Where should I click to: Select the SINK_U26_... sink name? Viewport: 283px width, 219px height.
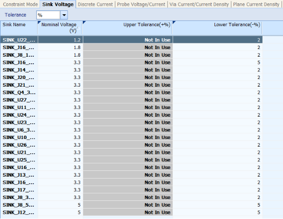tap(19, 145)
